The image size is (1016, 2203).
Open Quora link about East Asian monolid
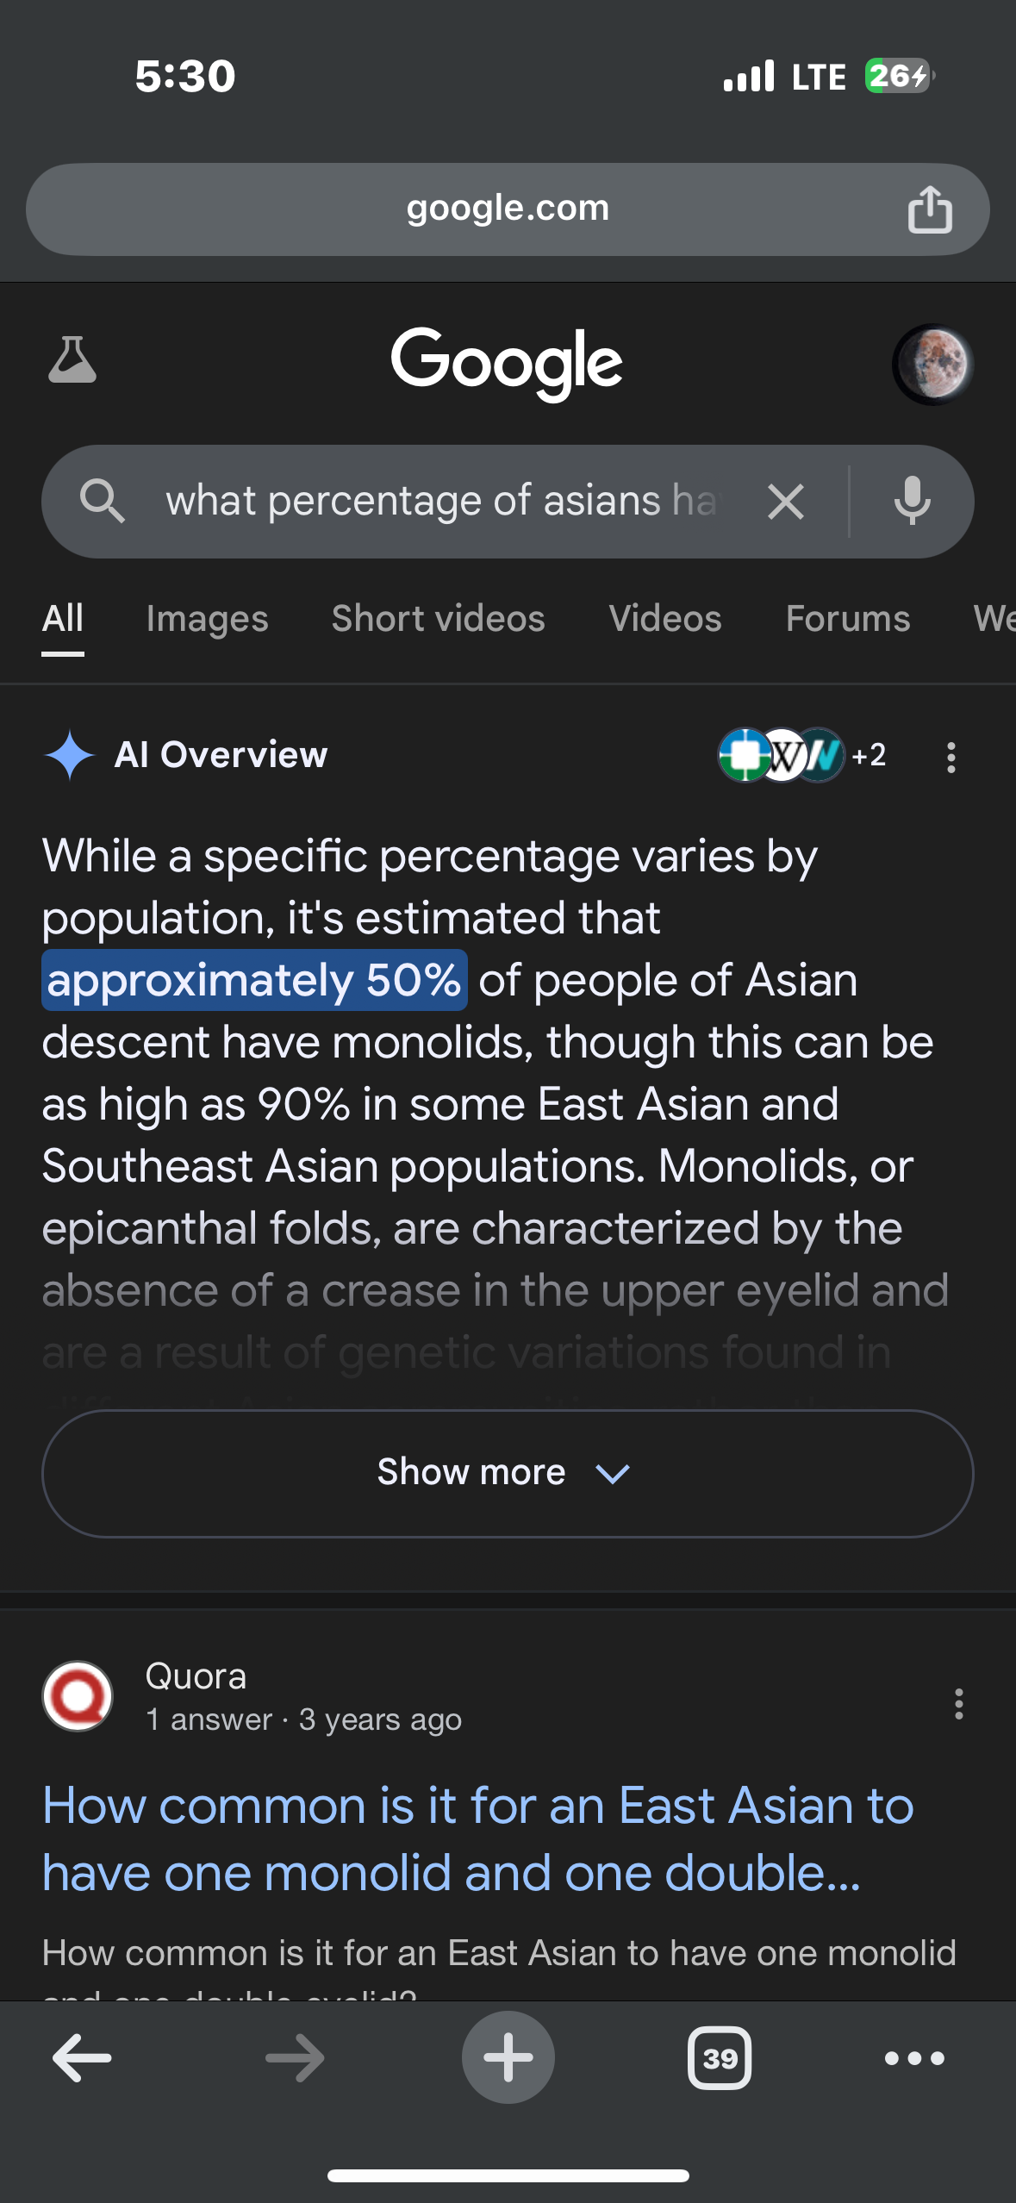pos(478,1838)
